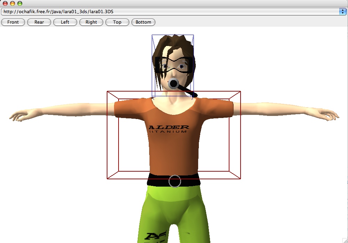
Task: Click the ALDER TITANIUM text on the shirt
Action: 169,129
